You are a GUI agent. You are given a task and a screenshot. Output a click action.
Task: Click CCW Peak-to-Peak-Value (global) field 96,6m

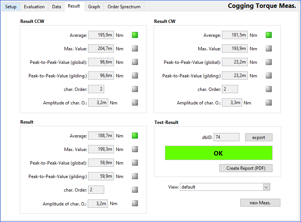(x=101, y=62)
